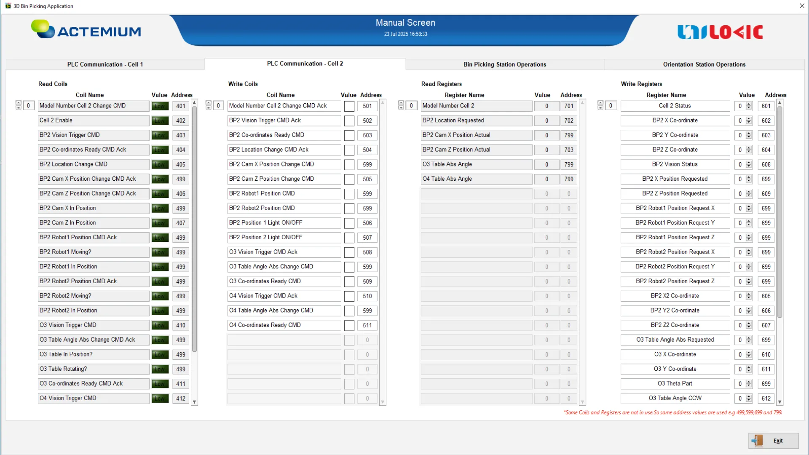Step up the Cell 2 Status value spinner
Image resolution: width=809 pixels, height=455 pixels.
tap(749, 104)
